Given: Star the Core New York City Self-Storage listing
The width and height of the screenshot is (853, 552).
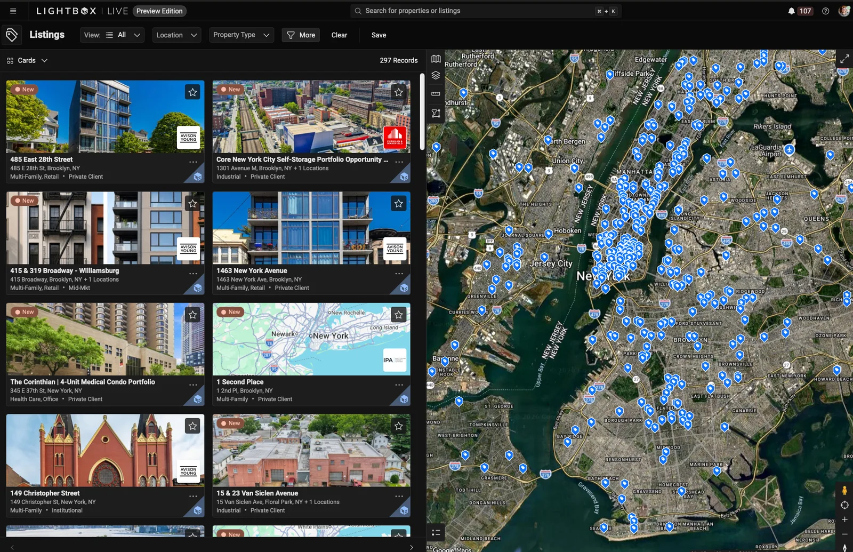Looking at the screenshot, I should [x=399, y=92].
